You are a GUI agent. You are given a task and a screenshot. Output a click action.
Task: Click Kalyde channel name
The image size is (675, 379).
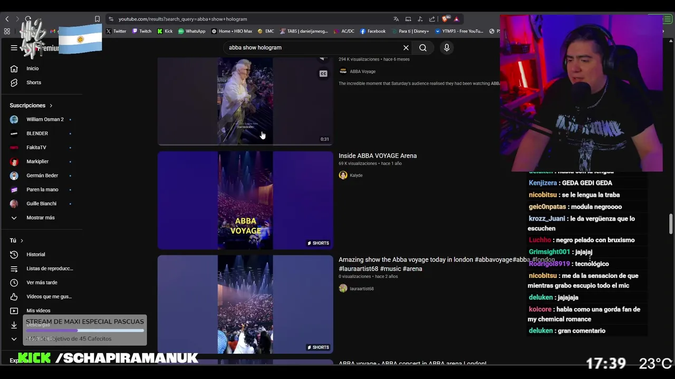356,176
